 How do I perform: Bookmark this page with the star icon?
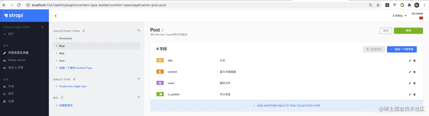(378, 5)
